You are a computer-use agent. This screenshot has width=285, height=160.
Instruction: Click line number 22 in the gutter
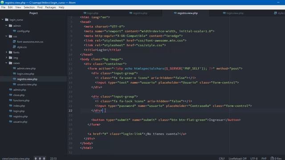pyautogui.click(x=70, y=111)
